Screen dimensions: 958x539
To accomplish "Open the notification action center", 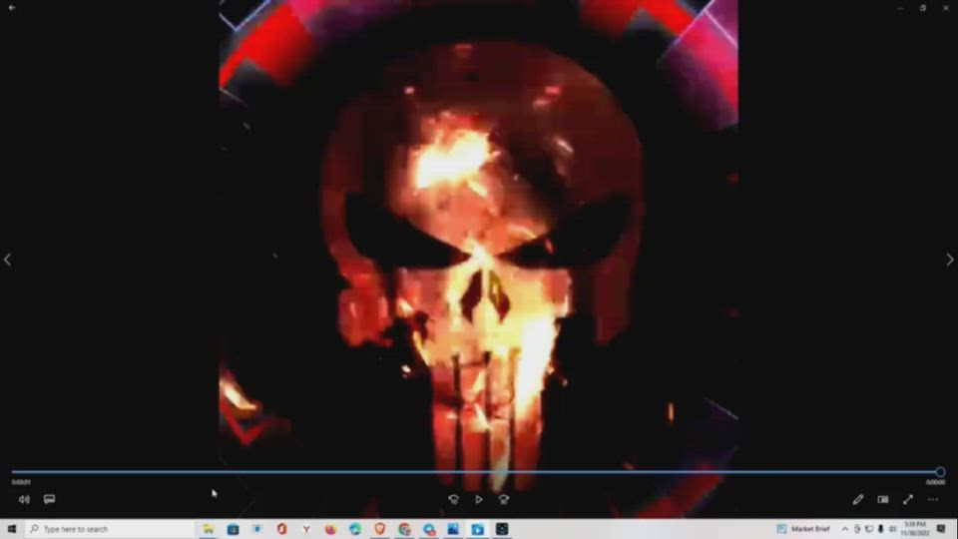I will point(941,529).
